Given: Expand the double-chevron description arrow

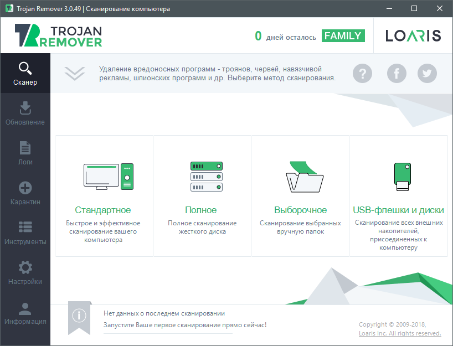Looking at the screenshot, I should pyautogui.click(x=75, y=74).
